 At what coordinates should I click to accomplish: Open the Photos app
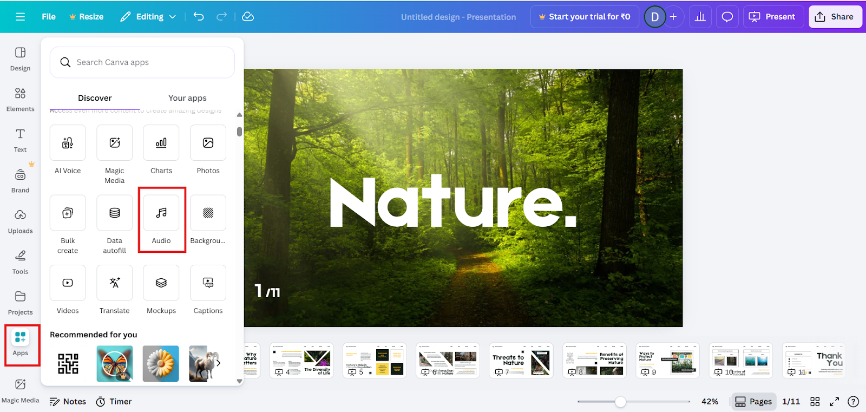pyautogui.click(x=208, y=149)
